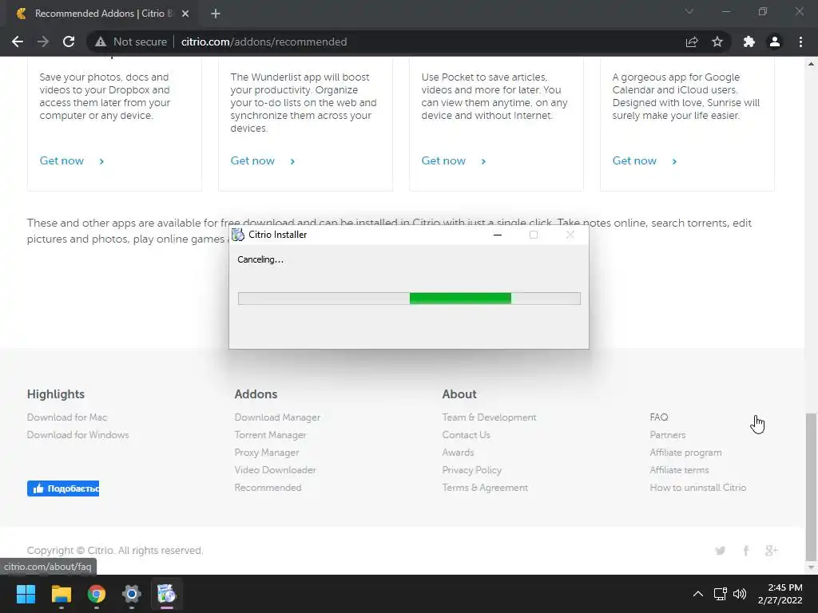Click Get now for Wunderlist
The width and height of the screenshot is (818, 613).
(252, 160)
